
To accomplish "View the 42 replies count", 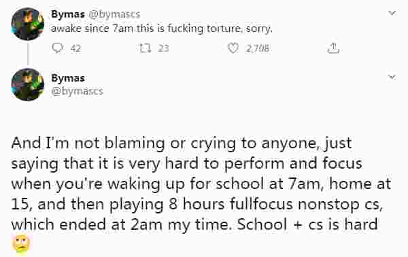I will click(x=75, y=48).
